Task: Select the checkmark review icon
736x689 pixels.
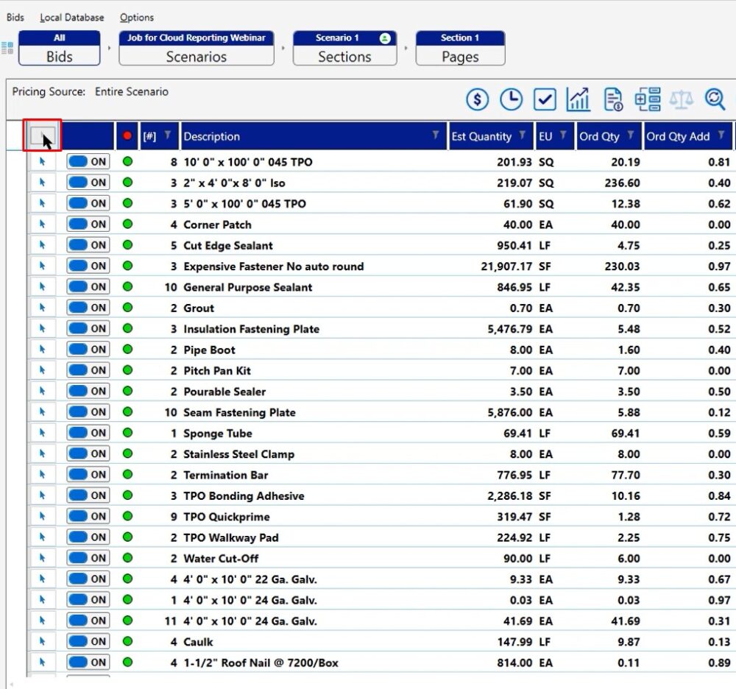Action: pos(545,98)
